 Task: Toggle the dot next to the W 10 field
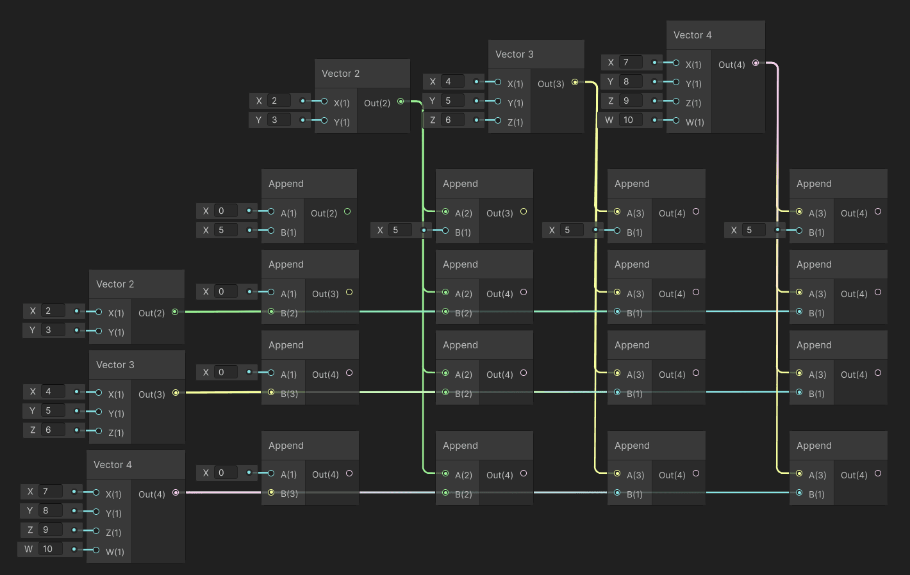click(654, 120)
